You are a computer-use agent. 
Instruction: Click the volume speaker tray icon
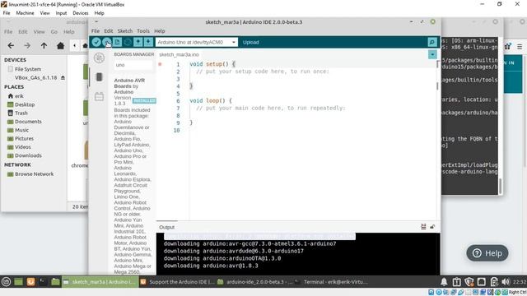(x=506, y=282)
